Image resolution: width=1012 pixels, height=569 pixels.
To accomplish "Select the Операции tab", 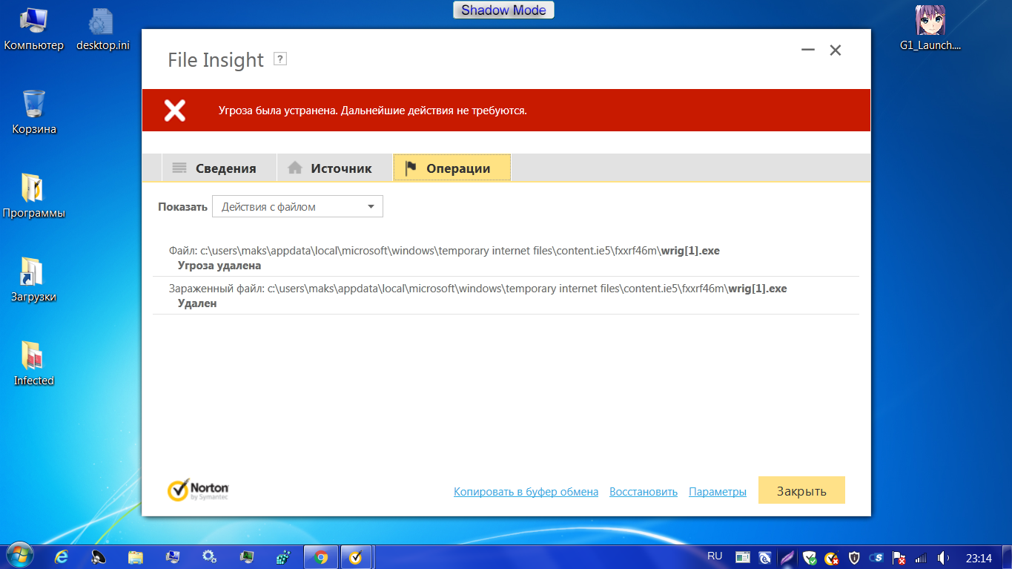I will tap(452, 168).
